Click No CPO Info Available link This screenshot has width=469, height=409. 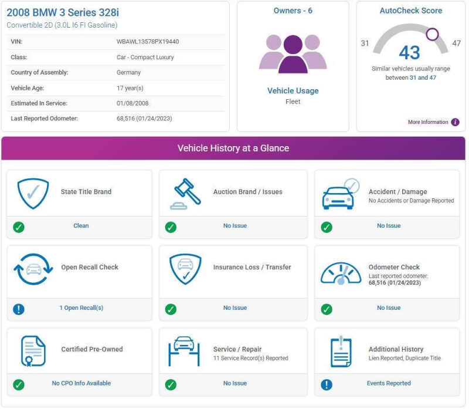81,384
